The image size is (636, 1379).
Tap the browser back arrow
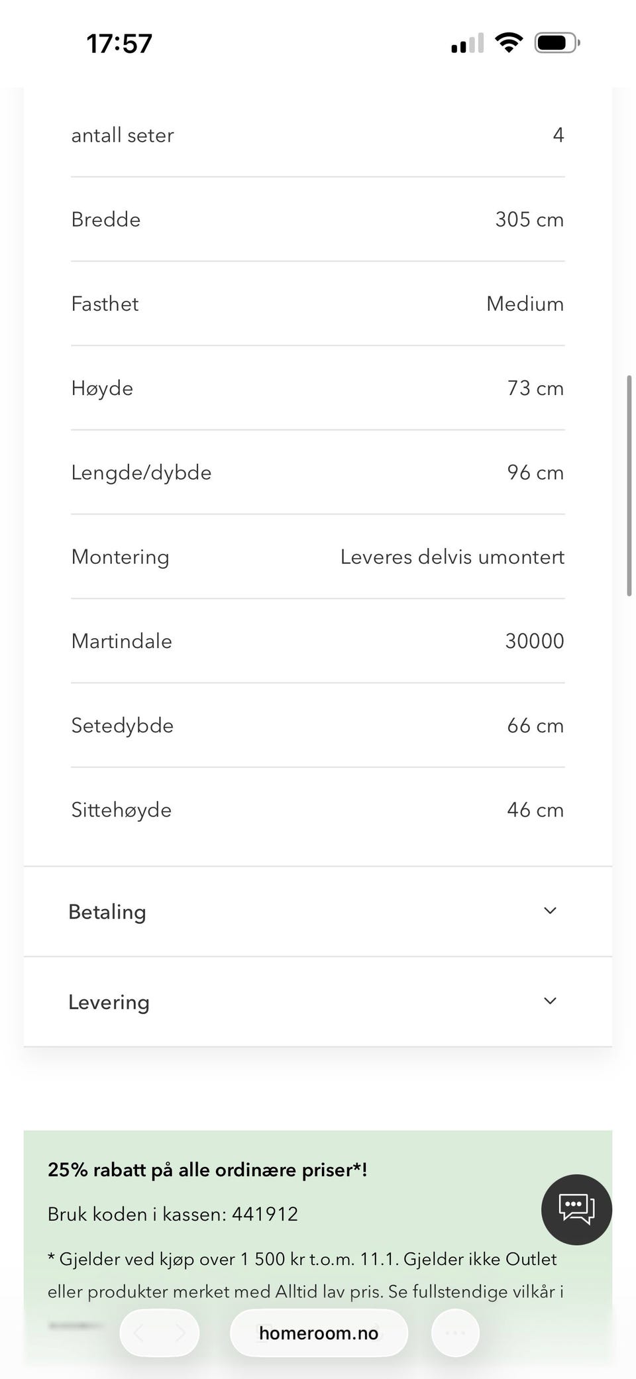point(139,1333)
